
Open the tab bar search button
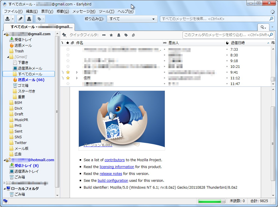click(x=263, y=27)
